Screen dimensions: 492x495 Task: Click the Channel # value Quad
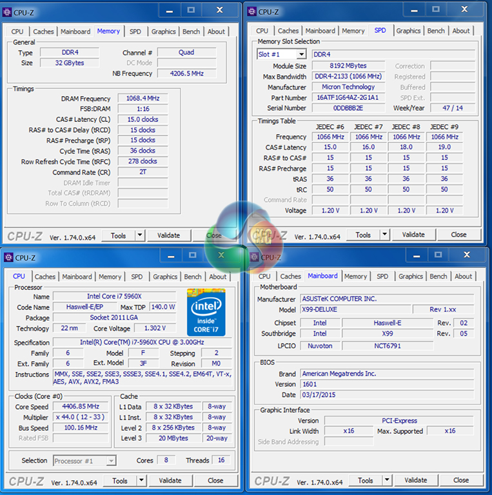click(186, 52)
